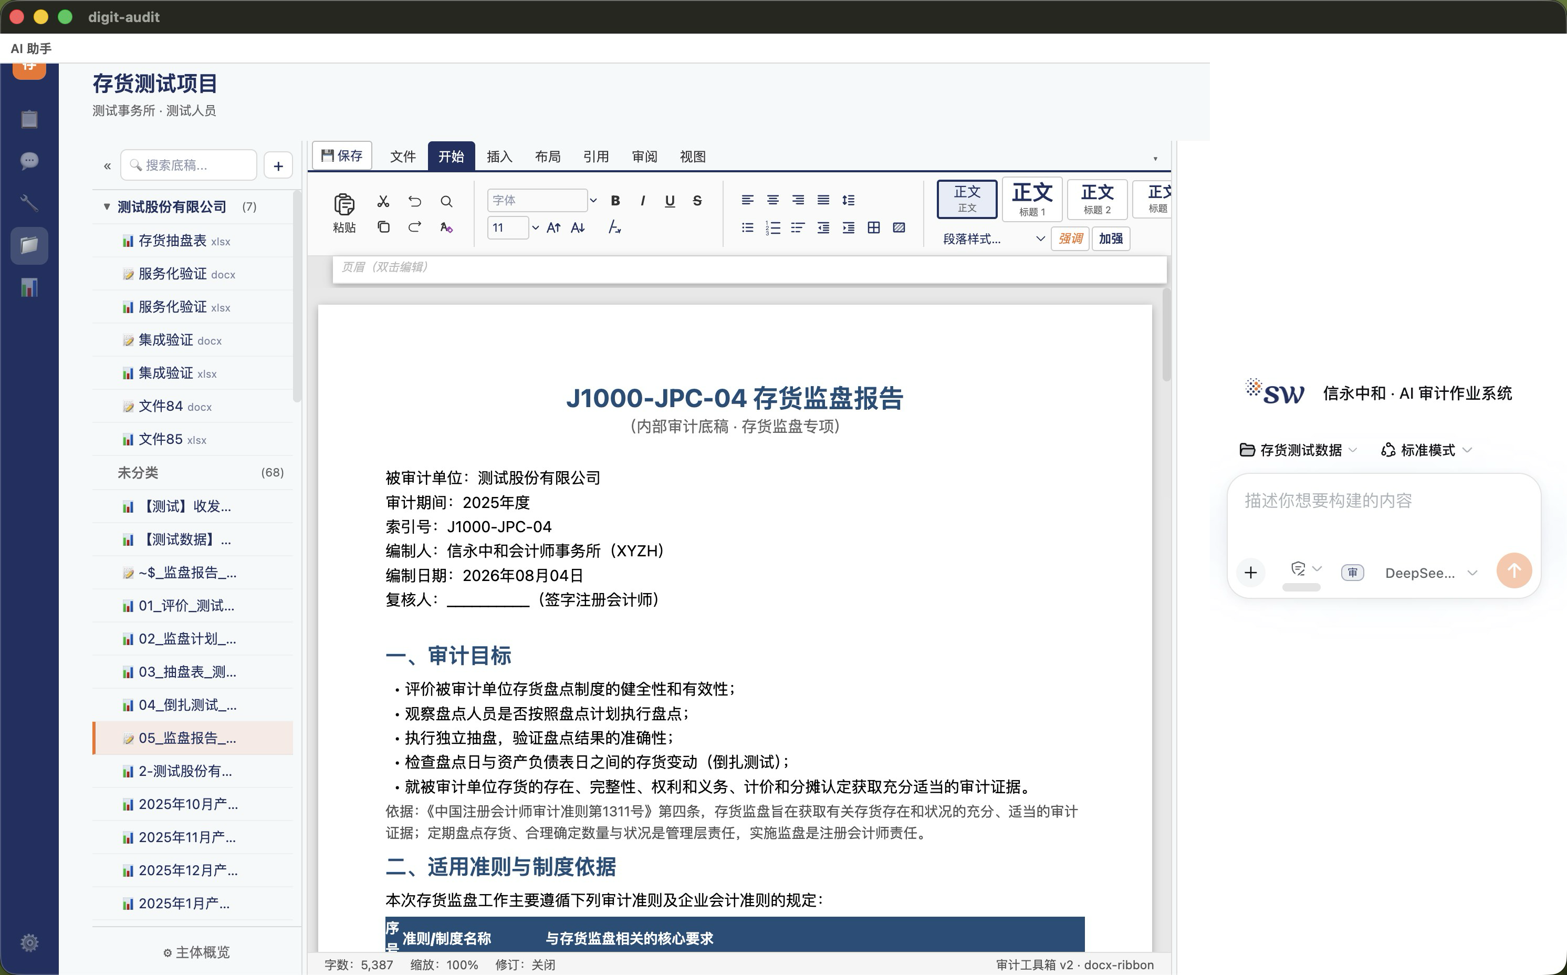Focus the 搜索底稿 search field
Image resolution: width=1567 pixels, height=975 pixels.
[x=189, y=165]
